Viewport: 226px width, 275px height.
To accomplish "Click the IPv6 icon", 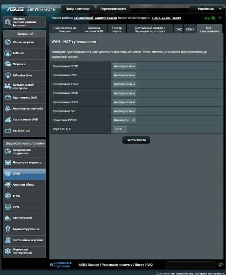I will point(8,196).
